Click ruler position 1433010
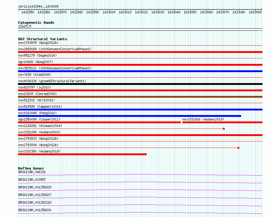Image resolution: width=271 pixels, height=217 pixels. pos(125,12)
